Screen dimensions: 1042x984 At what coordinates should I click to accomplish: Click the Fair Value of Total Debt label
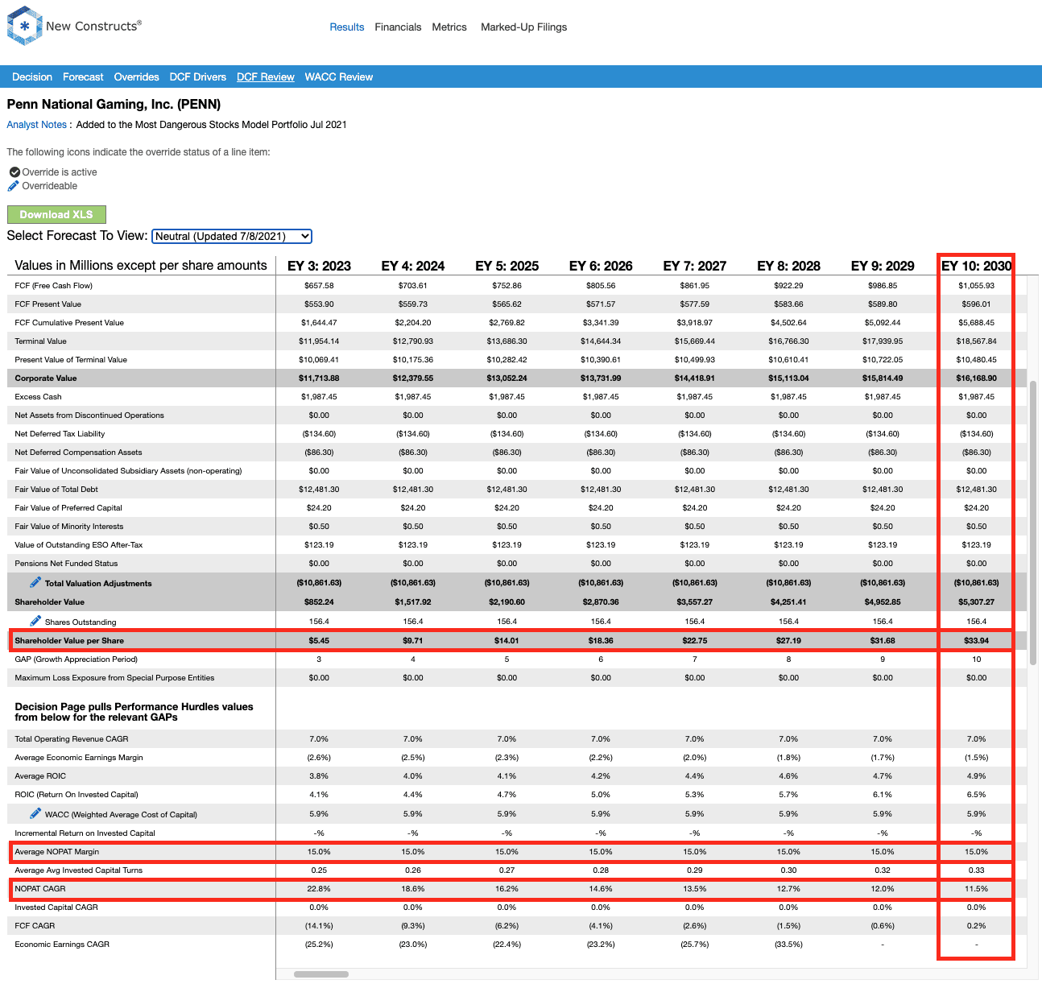(56, 490)
